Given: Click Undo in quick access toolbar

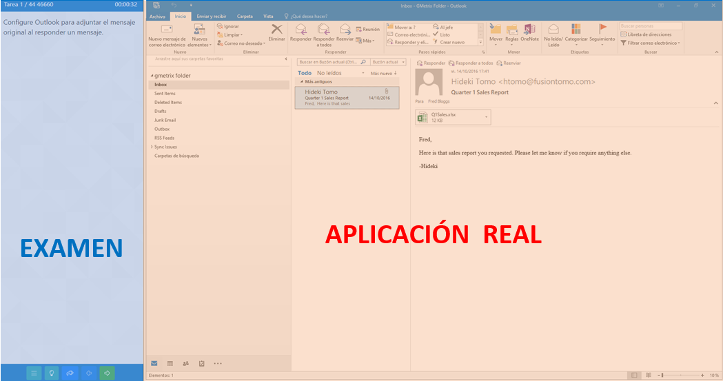Looking at the screenshot, I should [x=174, y=5].
